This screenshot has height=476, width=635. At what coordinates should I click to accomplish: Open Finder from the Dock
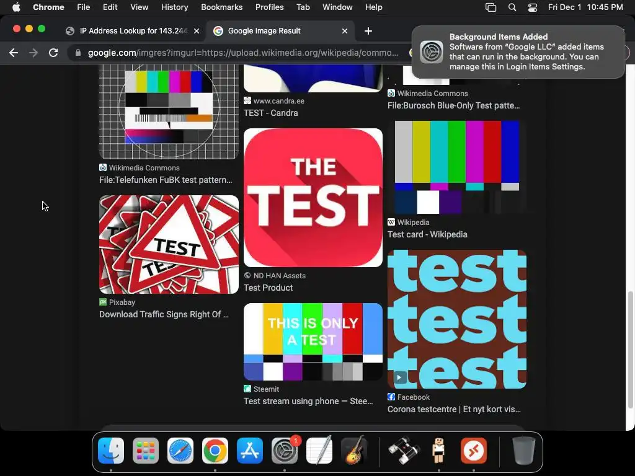(x=111, y=451)
